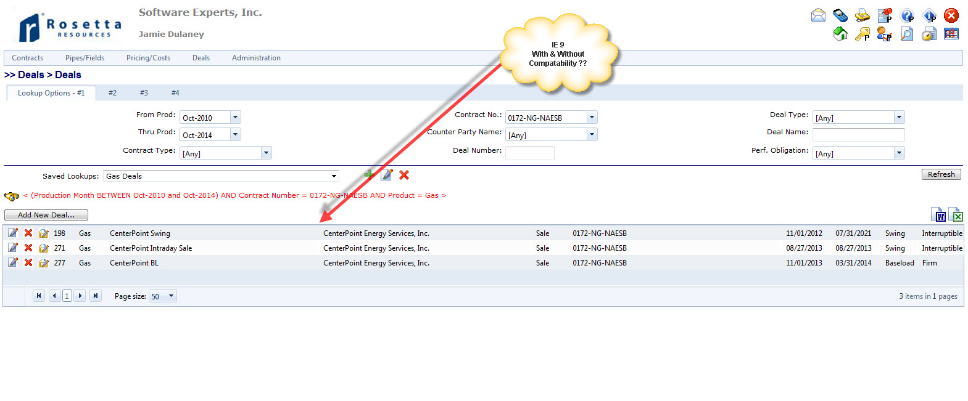Viewport: 968px width, 401px height.
Task: Click 07/31/2021 end date cell
Action: coord(853,233)
